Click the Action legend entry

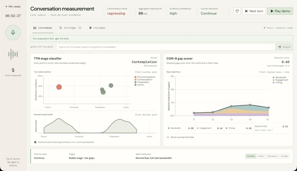point(139,85)
